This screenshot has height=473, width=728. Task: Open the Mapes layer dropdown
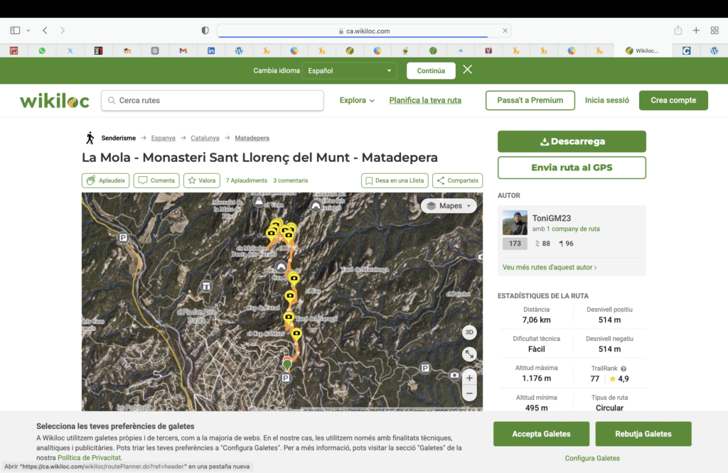coord(449,205)
